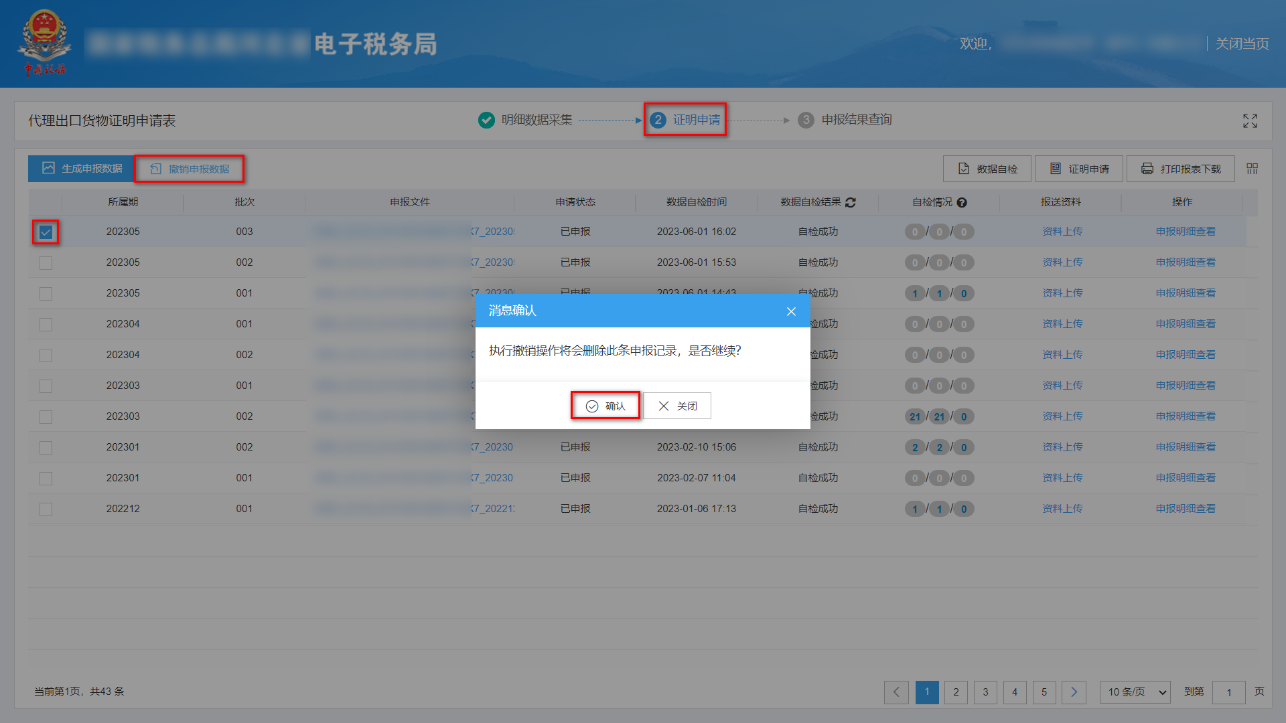Open 资料上传 for the 202301 batch 002 row

(x=1062, y=447)
